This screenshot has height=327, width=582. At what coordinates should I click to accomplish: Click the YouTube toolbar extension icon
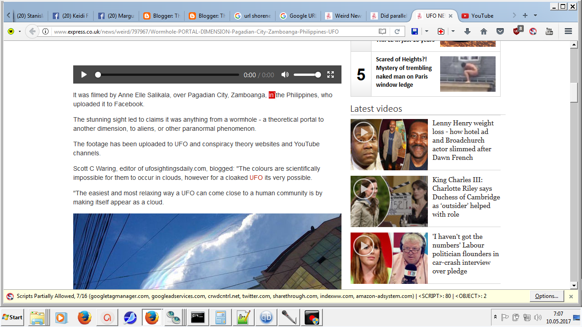coord(549,31)
